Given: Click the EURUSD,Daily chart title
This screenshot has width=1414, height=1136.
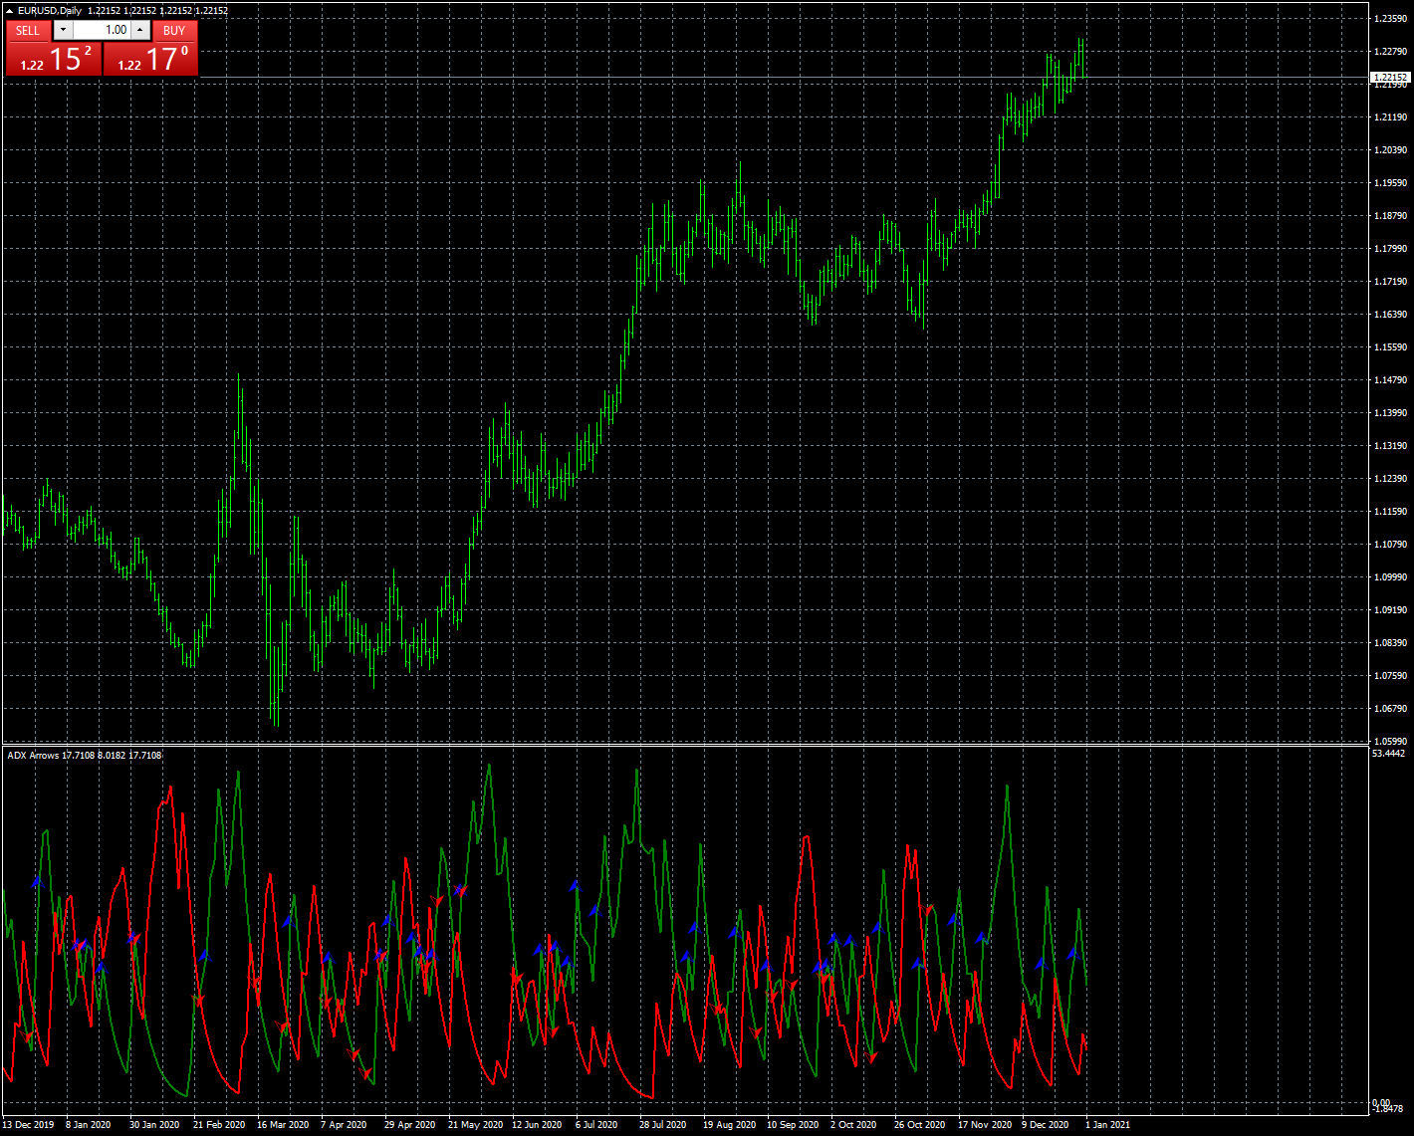Looking at the screenshot, I should (x=50, y=11).
